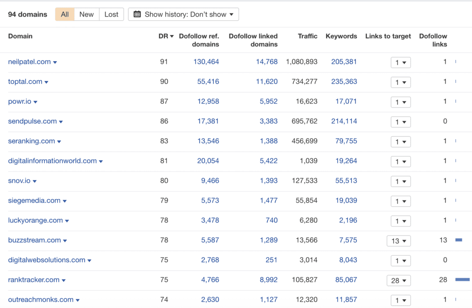Viewport: 472px width, 308px height.
Task: Open the Show history dropdown
Action: (183, 14)
